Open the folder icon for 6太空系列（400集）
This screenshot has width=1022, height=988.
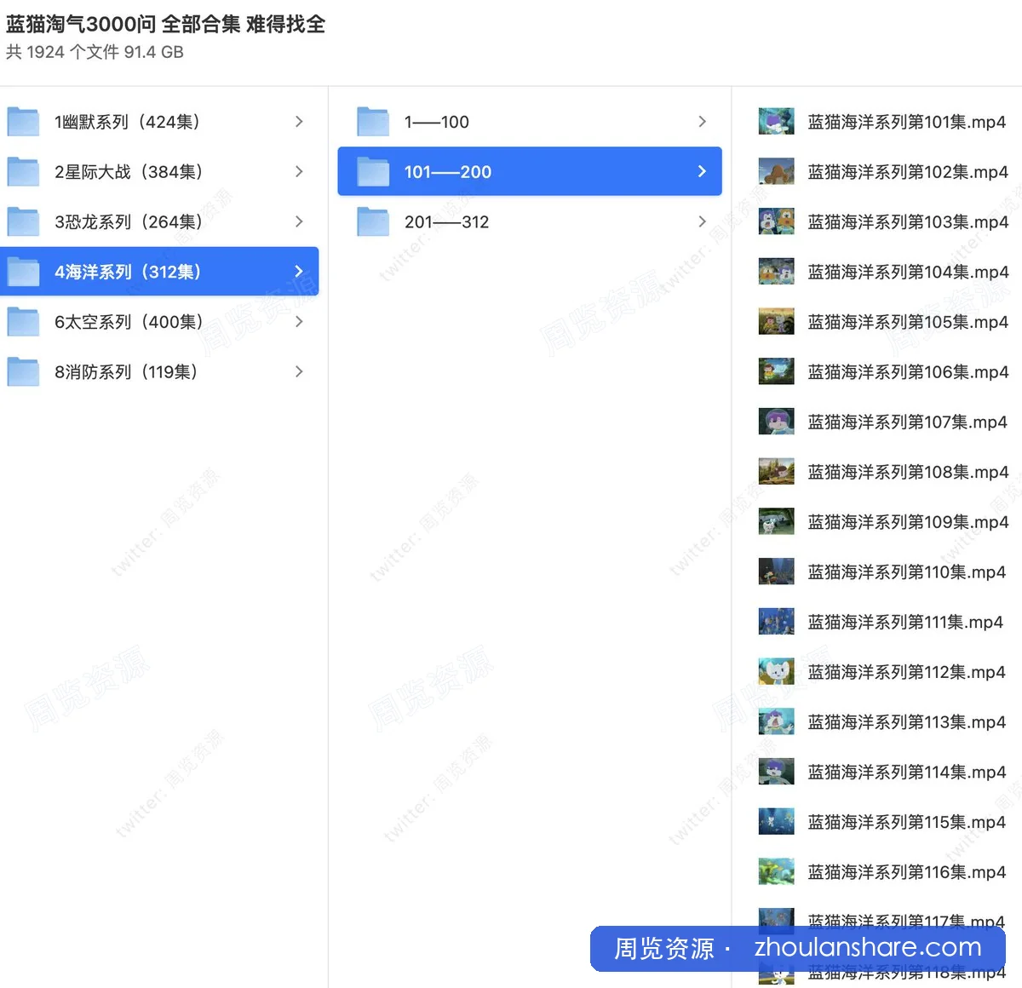click(x=23, y=322)
